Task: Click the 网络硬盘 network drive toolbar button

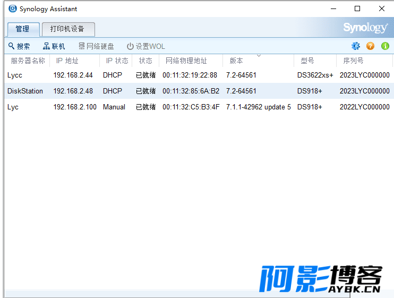Action: (x=96, y=46)
